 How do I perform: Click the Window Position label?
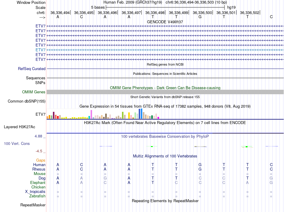point(31,2)
